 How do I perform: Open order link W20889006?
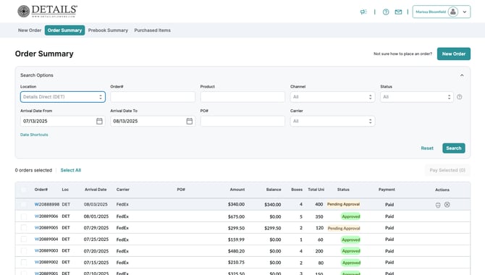click(x=46, y=216)
